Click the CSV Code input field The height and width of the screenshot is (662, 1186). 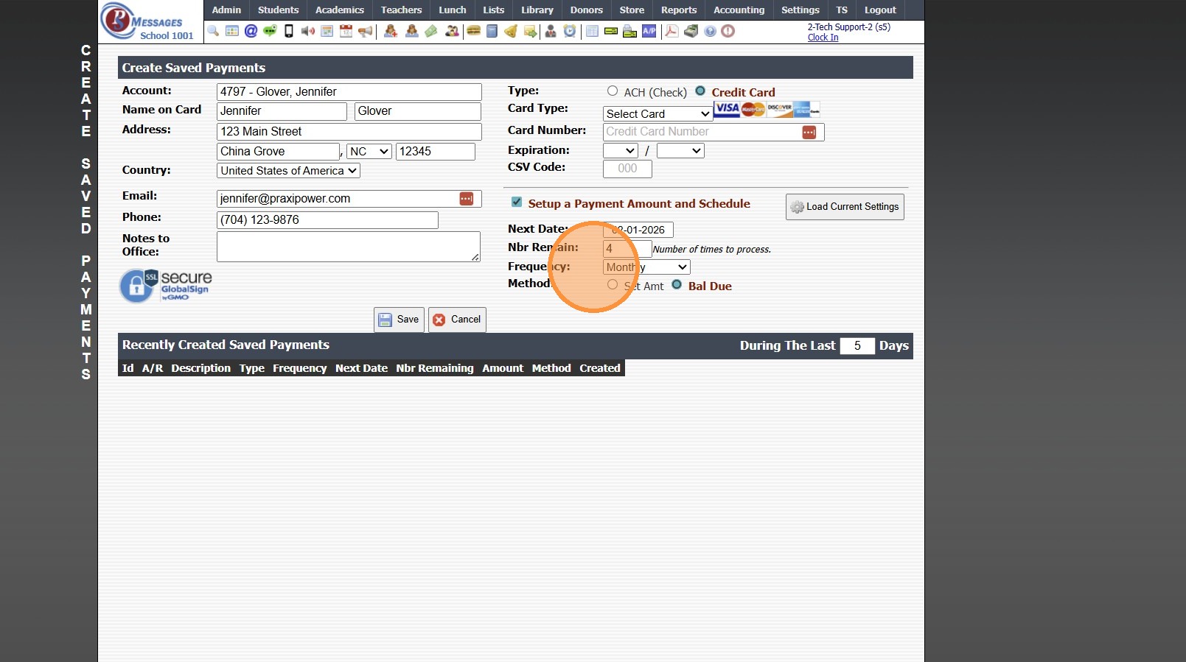coord(627,169)
